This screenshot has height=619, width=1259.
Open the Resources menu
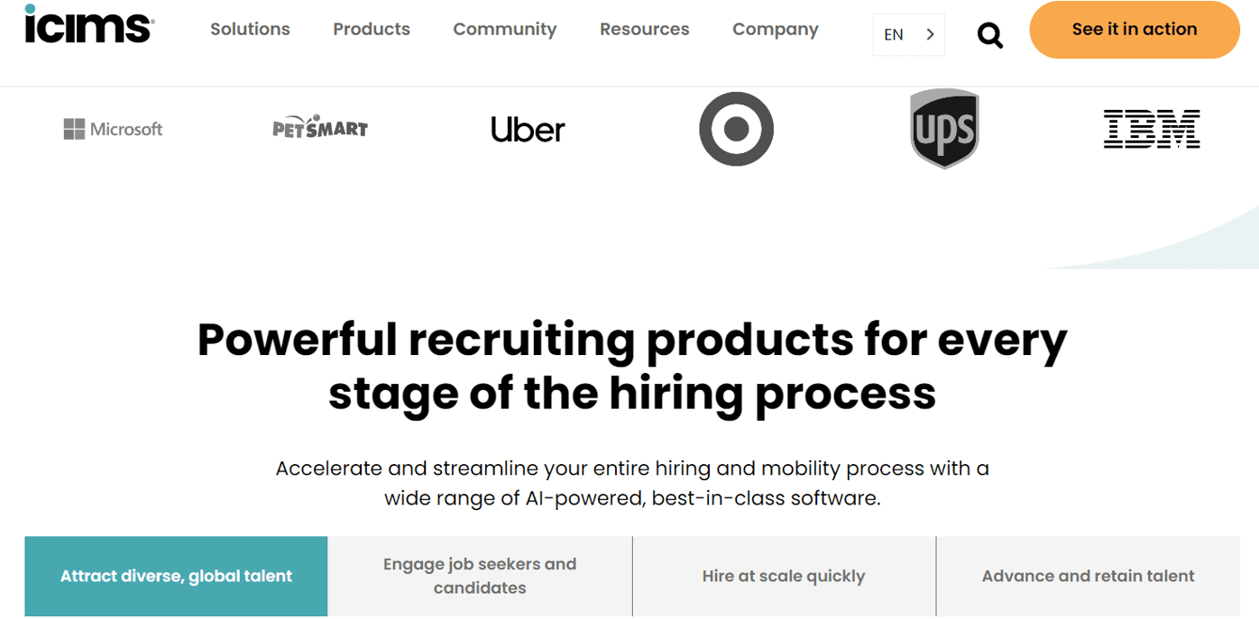tap(644, 29)
